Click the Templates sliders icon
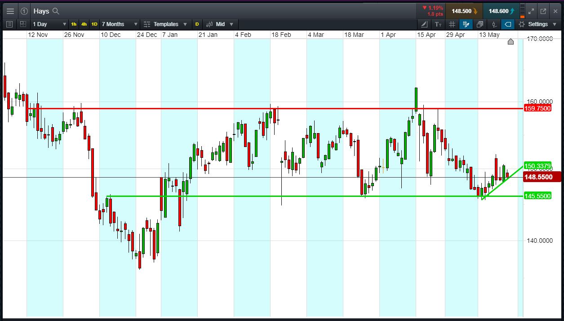The width and height of the screenshot is (564, 321). (x=147, y=24)
